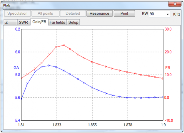Click the 5.4 gain axis value
184x133 pixels.
click(x=18, y=120)
